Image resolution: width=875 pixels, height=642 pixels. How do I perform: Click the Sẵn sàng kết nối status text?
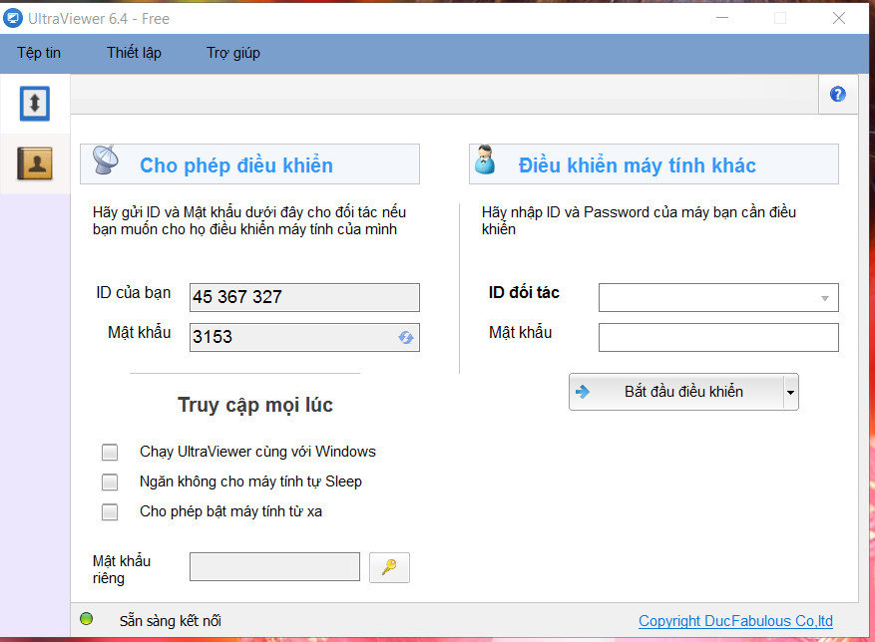[x=171, y=621]
